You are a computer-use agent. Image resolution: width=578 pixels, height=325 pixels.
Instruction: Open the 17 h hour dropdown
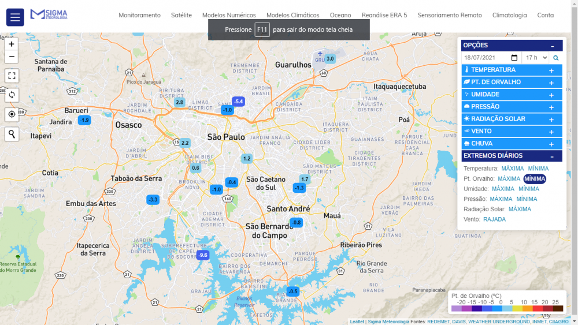point(535,58)
